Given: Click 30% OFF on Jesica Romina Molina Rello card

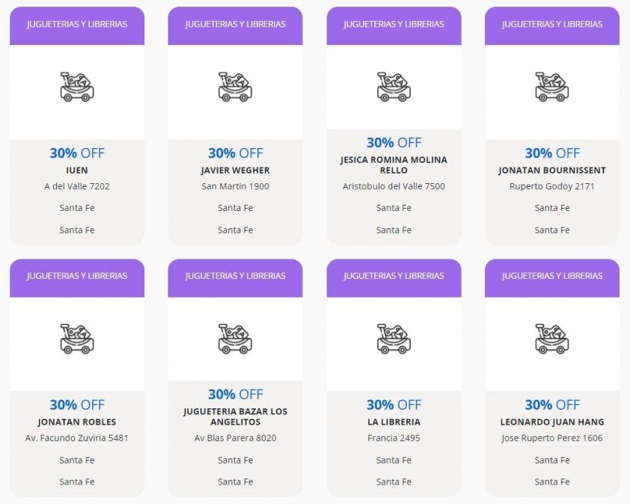Looking at the screenshot, I should [x=394, y=142].
